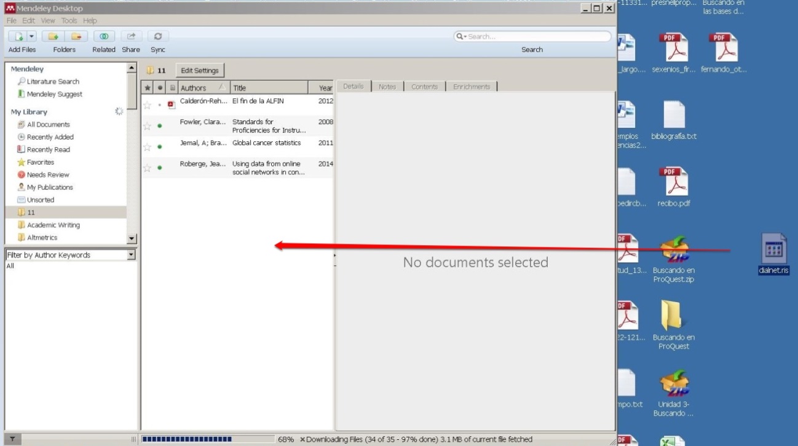Expand the Filter by Author Keywords dropdown
This screenshot has width=798, height=446.
tap(131, 255)
